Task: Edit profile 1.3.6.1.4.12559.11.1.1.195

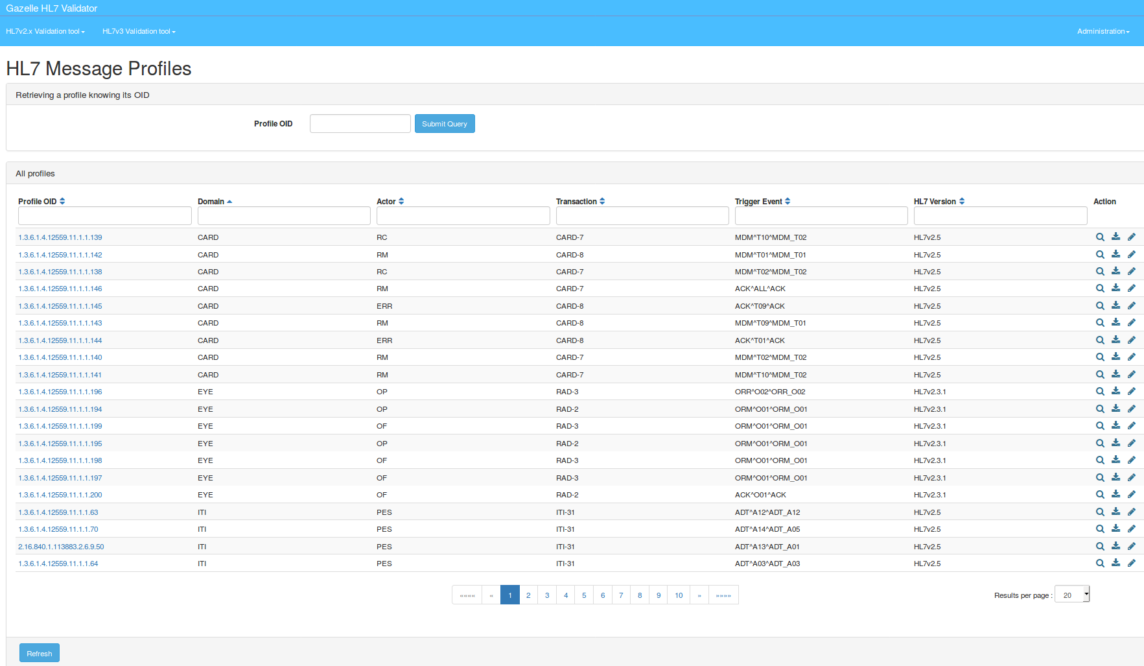Action: coord(1132,443)
